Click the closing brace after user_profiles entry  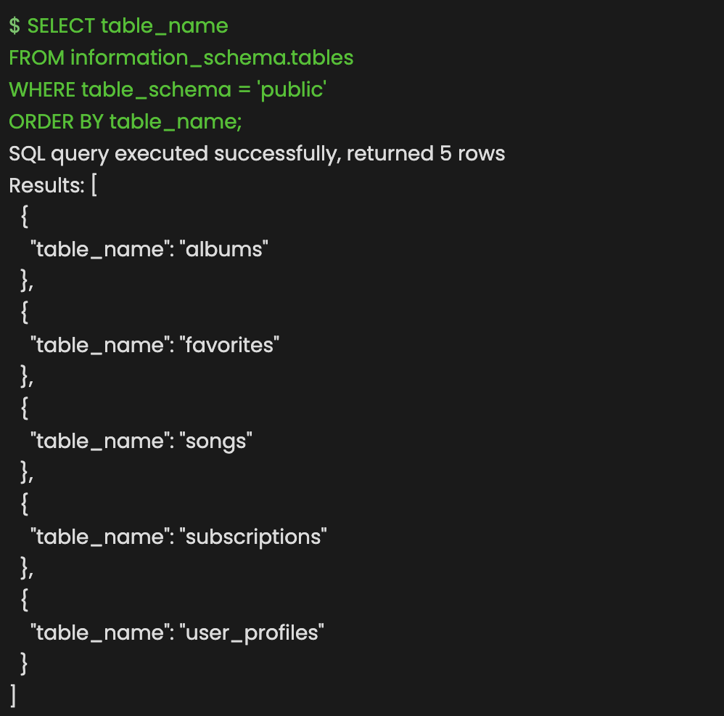[x=25, y=664]
